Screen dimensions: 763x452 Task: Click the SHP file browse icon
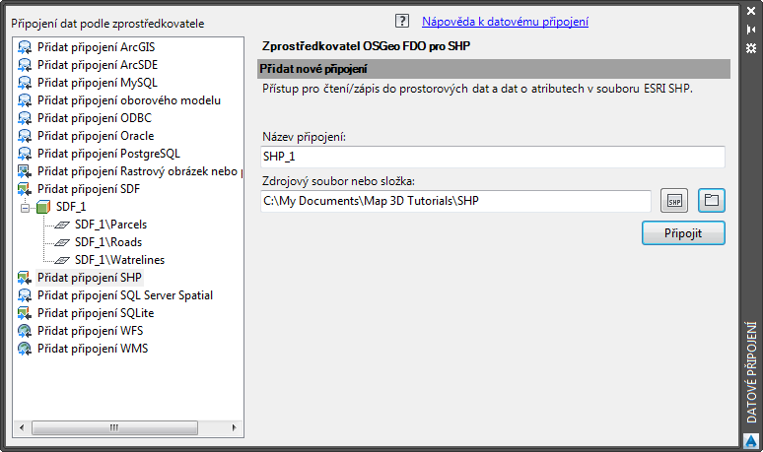pyautogui.click(x=674, y=201)
